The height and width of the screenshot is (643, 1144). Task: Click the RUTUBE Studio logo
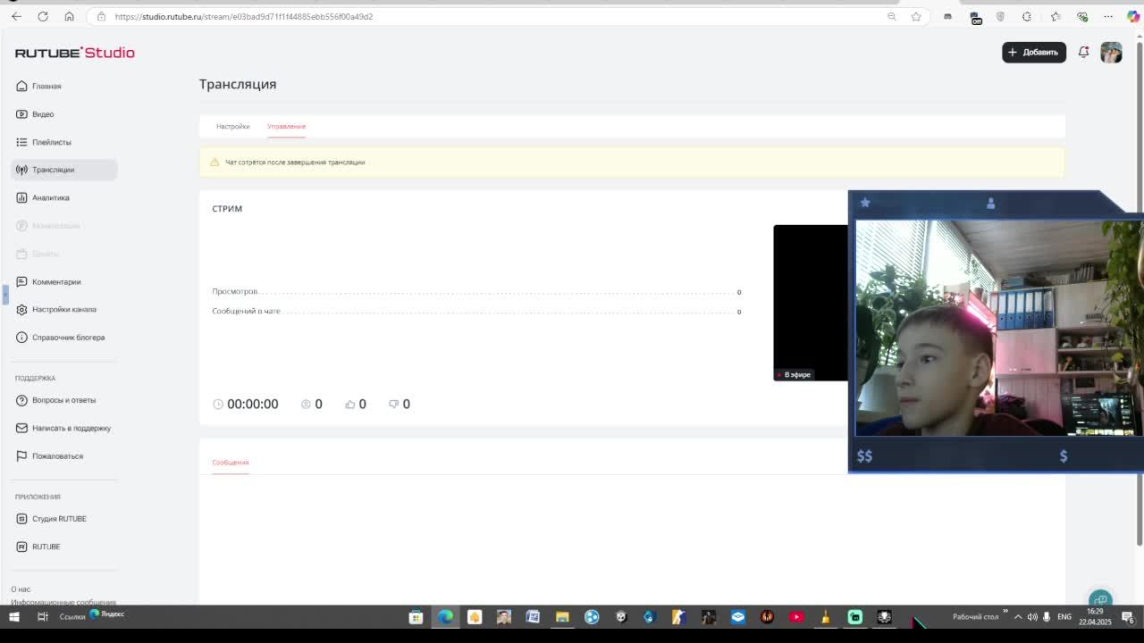coord(75,53)
